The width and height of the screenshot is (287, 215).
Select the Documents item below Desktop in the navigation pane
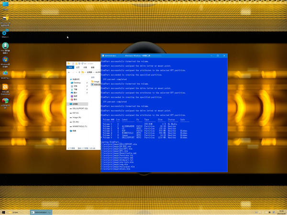(x=74, y=86)
